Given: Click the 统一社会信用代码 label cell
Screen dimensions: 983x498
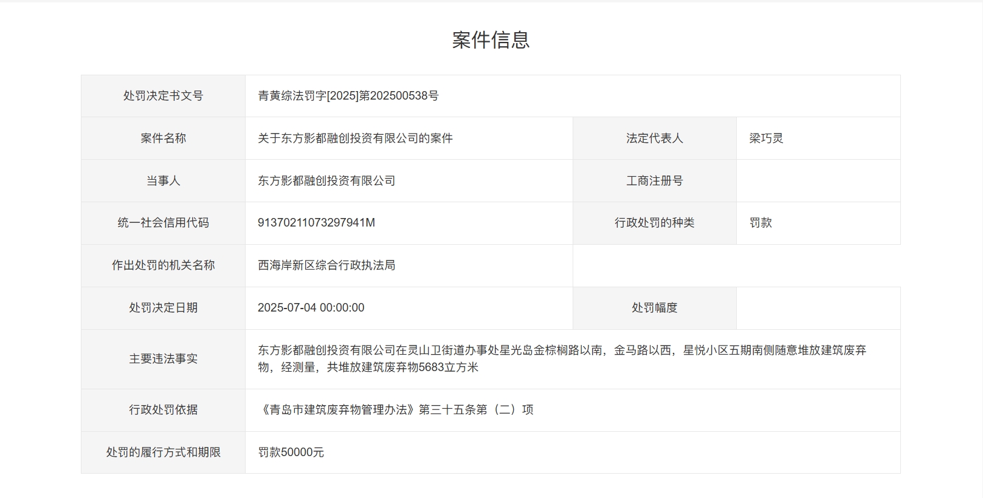Looking at the screenshot, I should (x=163, y=223).
